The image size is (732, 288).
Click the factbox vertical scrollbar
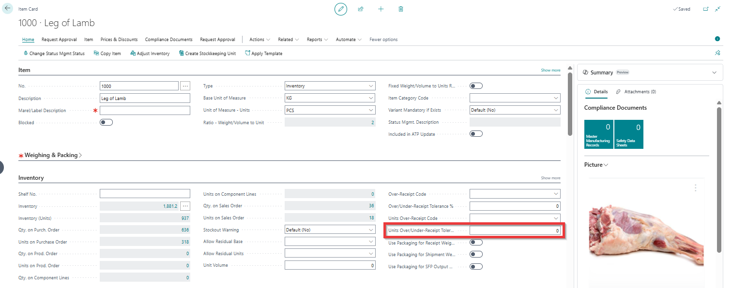pos(719,179)
